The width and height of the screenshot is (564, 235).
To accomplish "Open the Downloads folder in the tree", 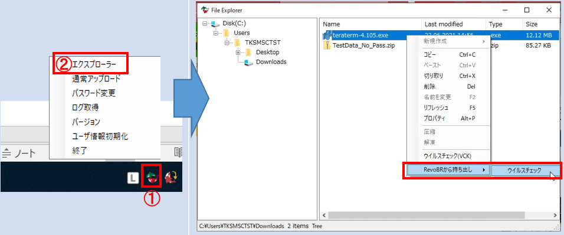I will click(x=271, y=61).
